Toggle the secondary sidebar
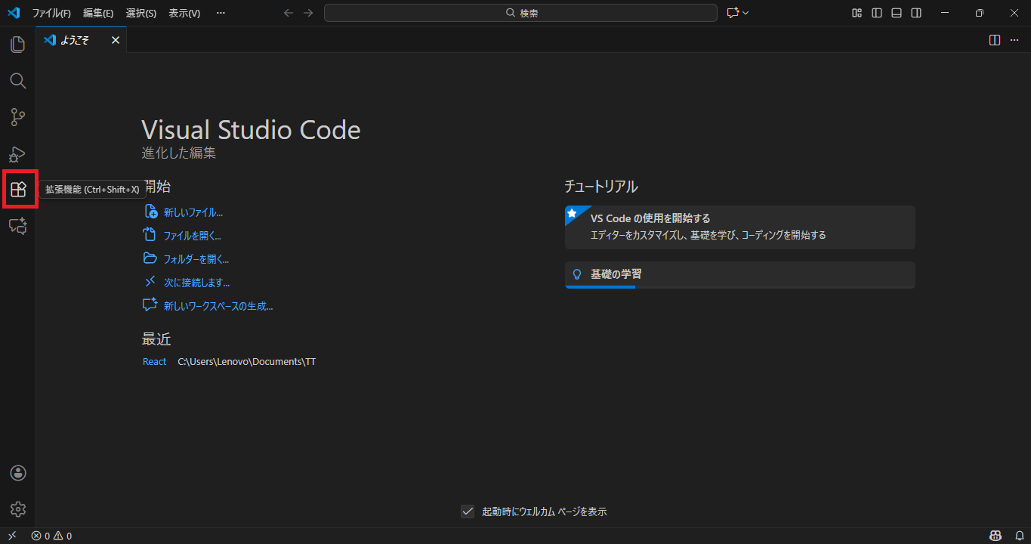This screenshot has width=1031, height=544. tap(915, 13)
